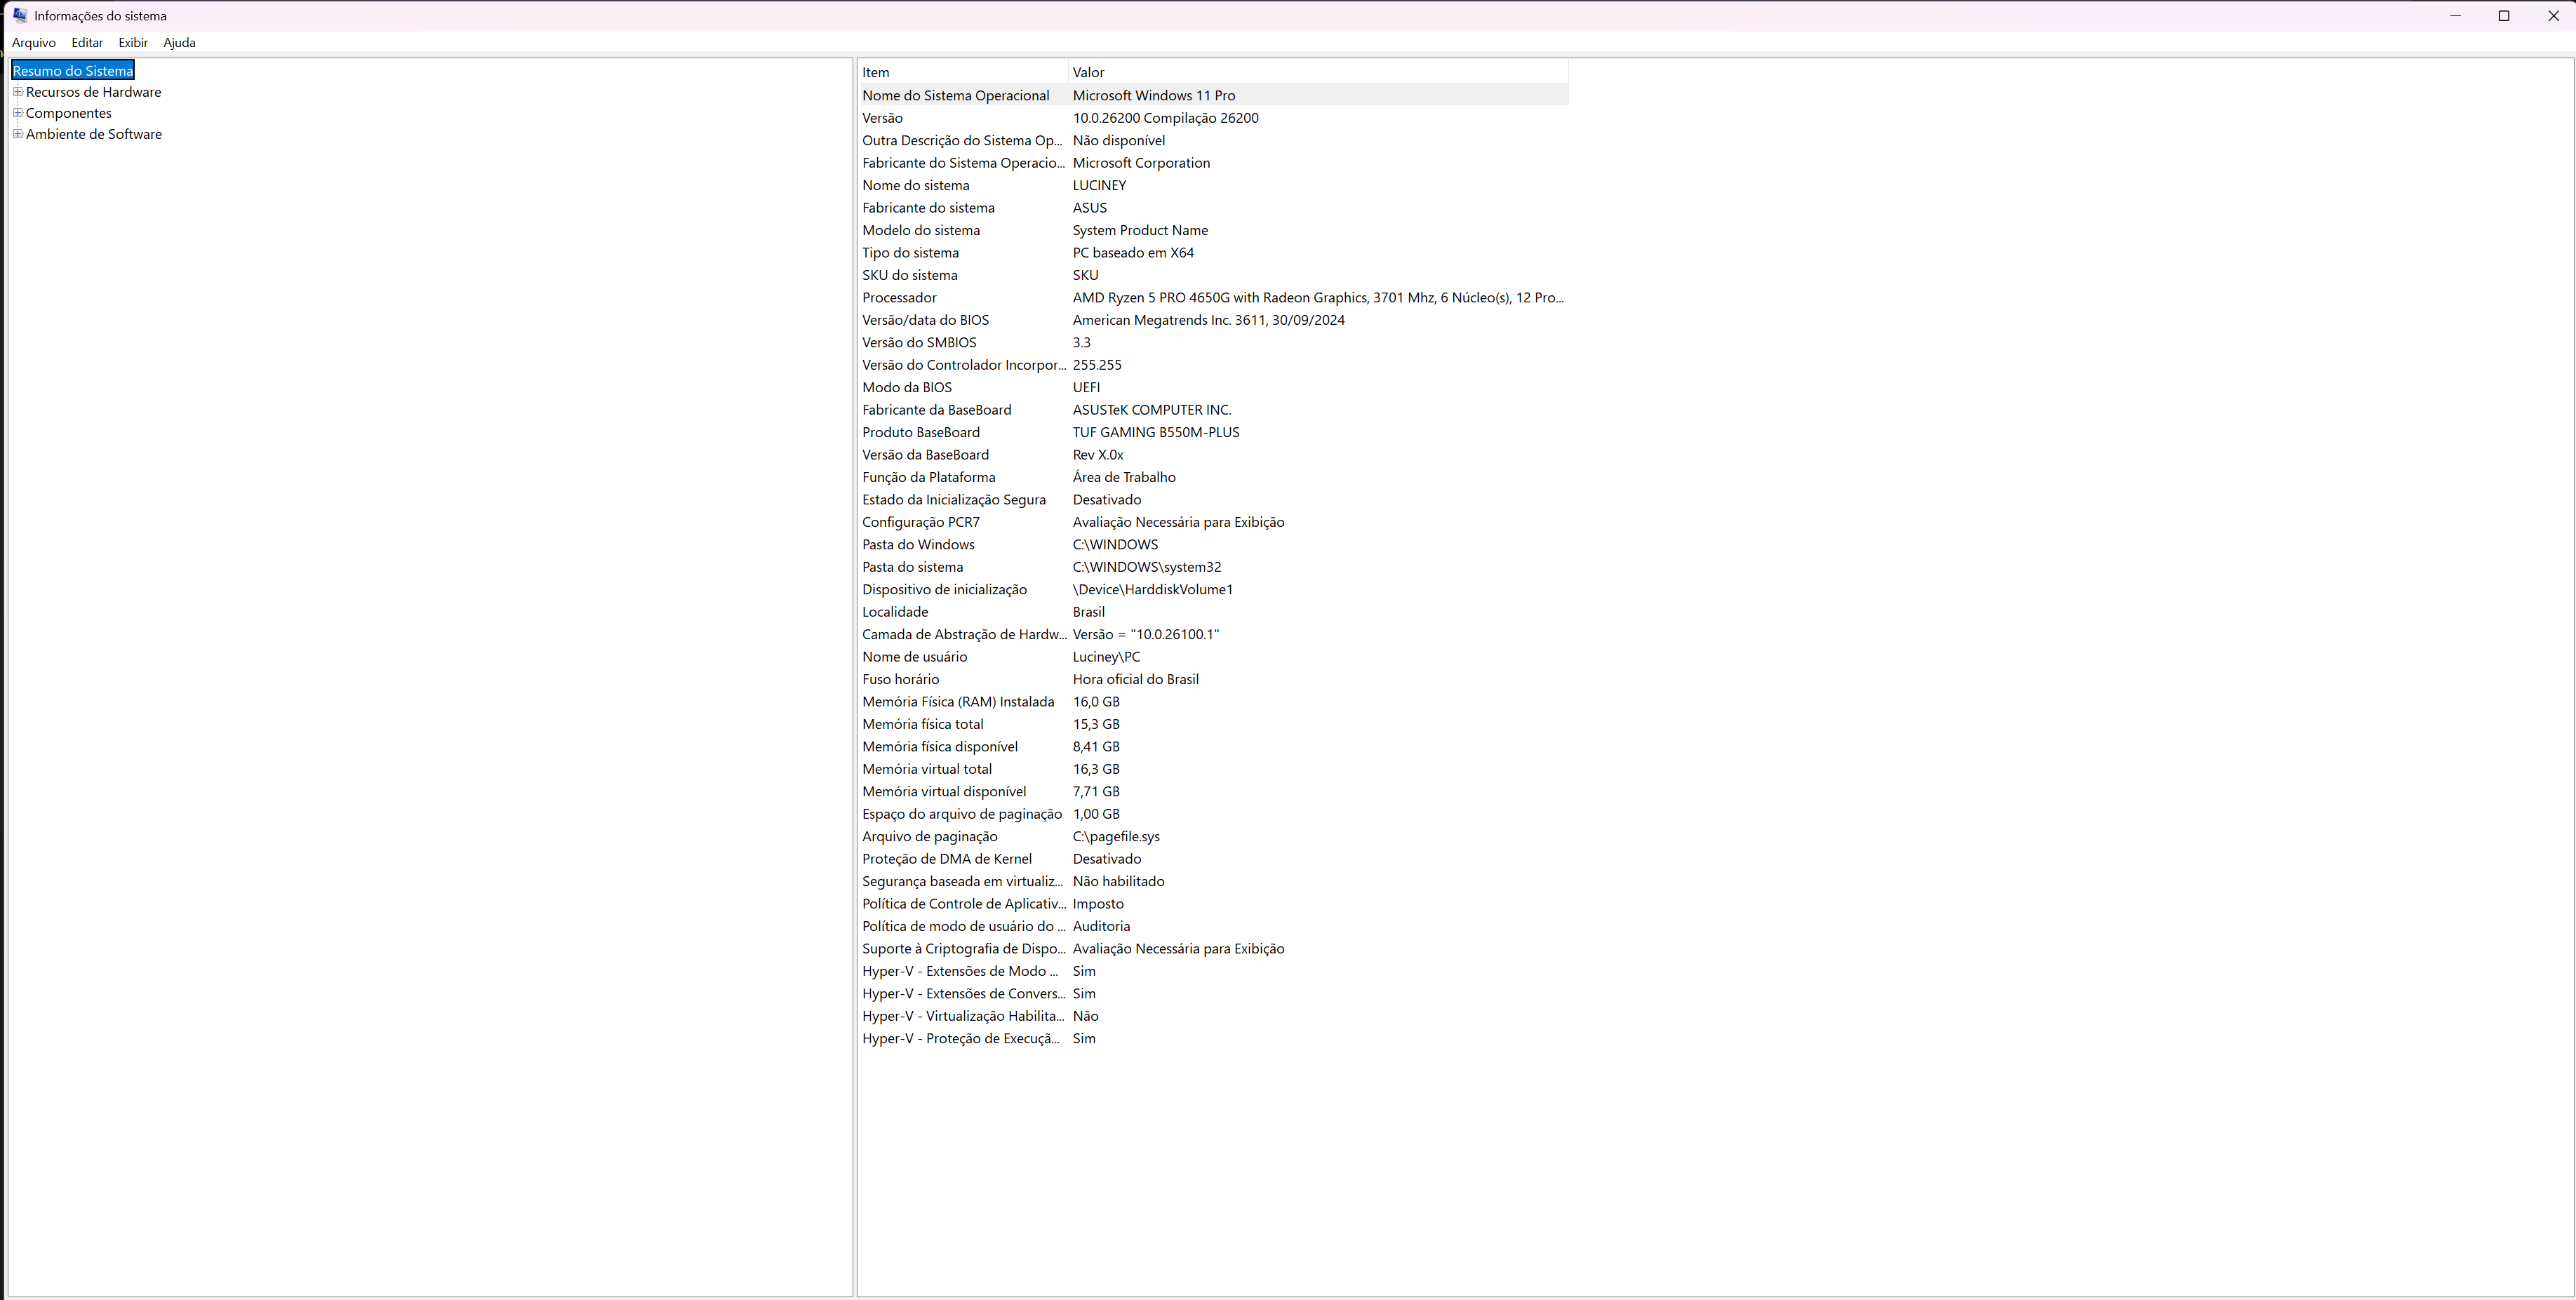Open the Ajuda menu
The image size is (2576, 1300).
(179, 42)
